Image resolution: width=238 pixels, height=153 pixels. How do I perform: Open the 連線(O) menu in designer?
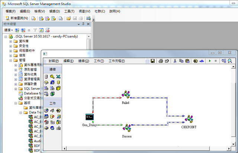84,61
